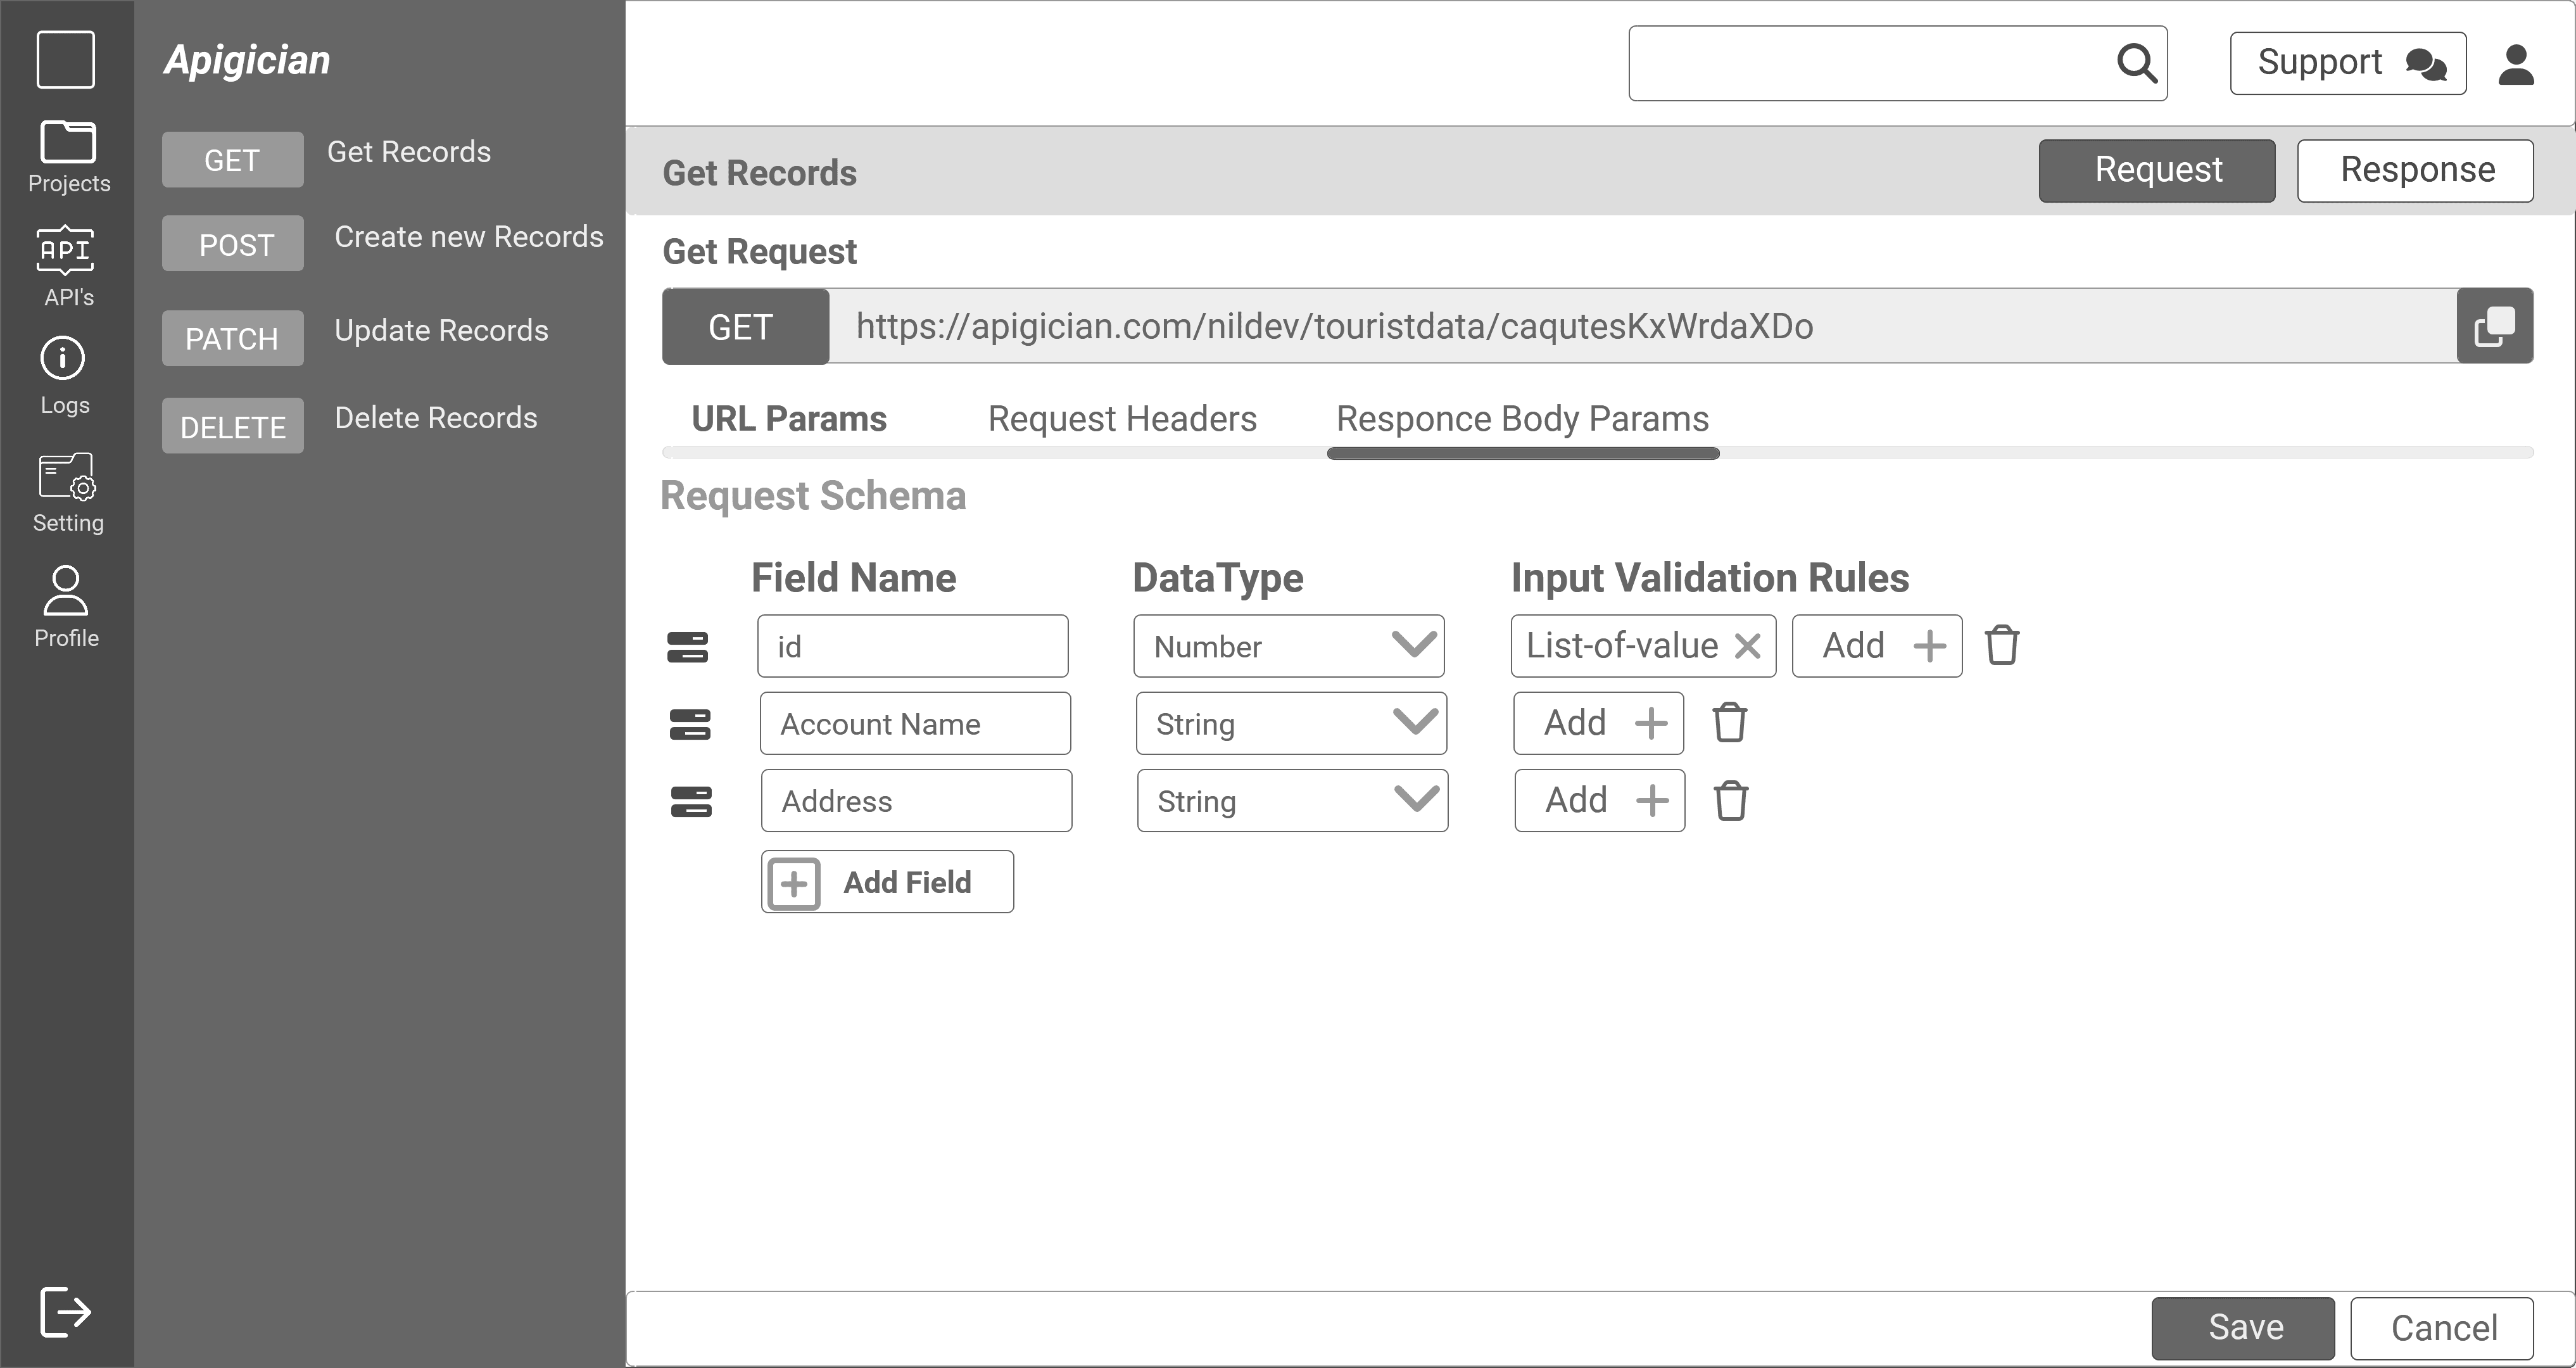The height and width of the screenshot is (1368, 2576).
Task: Open the API's section icon
Action: click(65, 250)
